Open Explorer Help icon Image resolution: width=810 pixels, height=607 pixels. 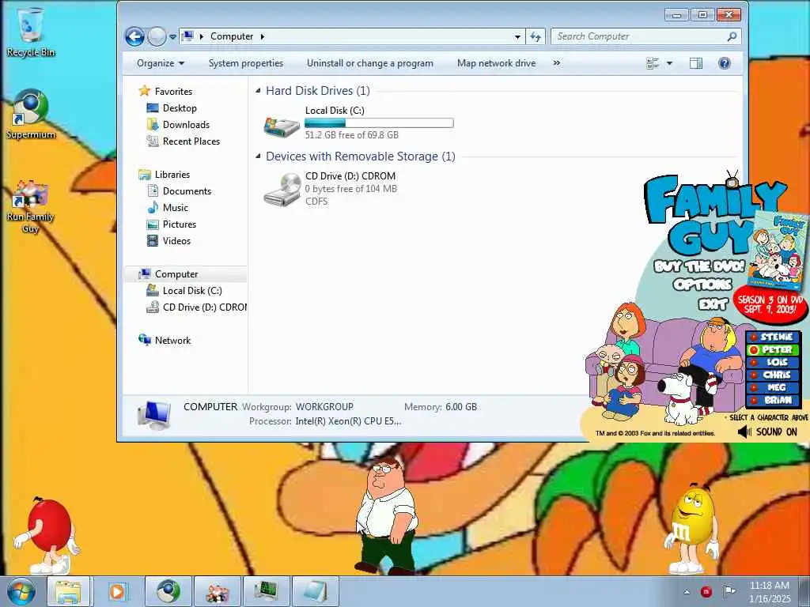click(x=725, y=63)
